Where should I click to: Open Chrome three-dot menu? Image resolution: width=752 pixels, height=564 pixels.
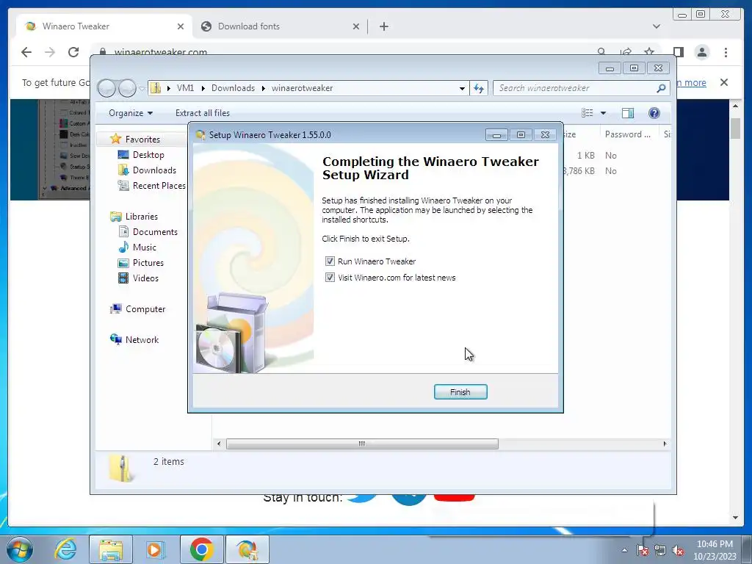coord(726,52)
